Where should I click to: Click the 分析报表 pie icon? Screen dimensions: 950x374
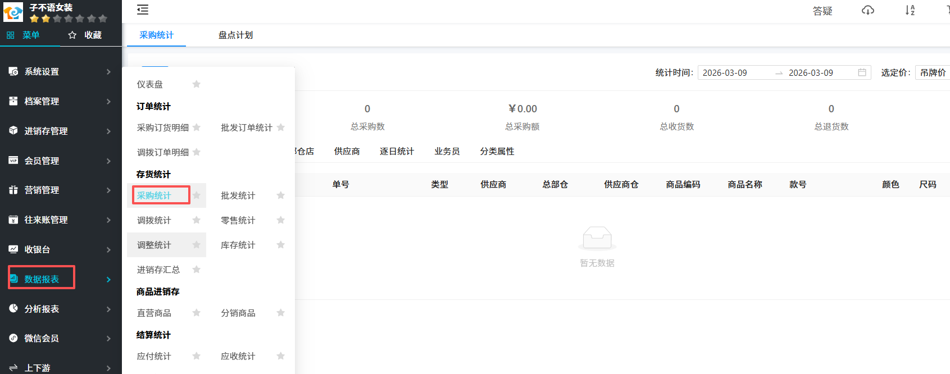coord(13,308)
